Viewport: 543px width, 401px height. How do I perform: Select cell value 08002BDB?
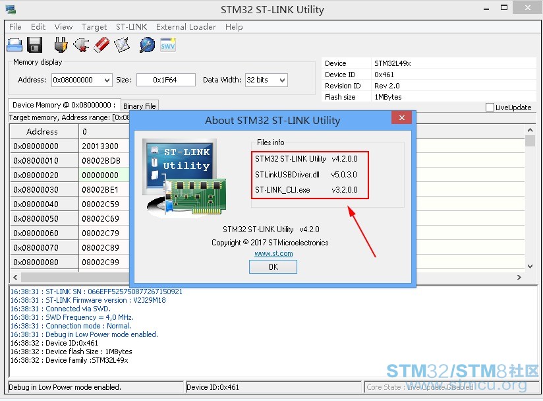[101, 161]
